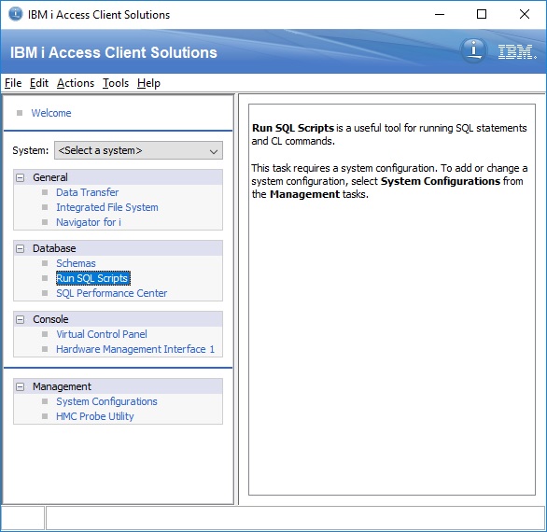The width and height of the screenshot is (547, 532).
Task: Click the Database section header label
Action: point(54,248)
